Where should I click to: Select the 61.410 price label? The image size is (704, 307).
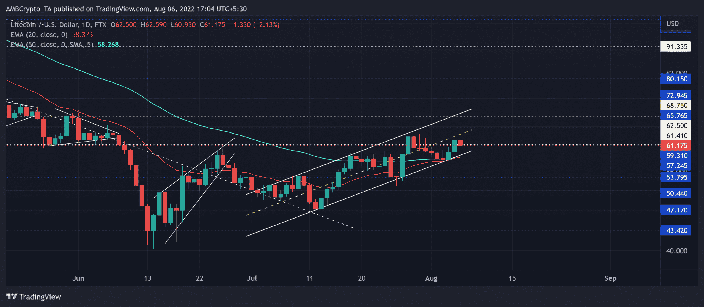(676, 135)
